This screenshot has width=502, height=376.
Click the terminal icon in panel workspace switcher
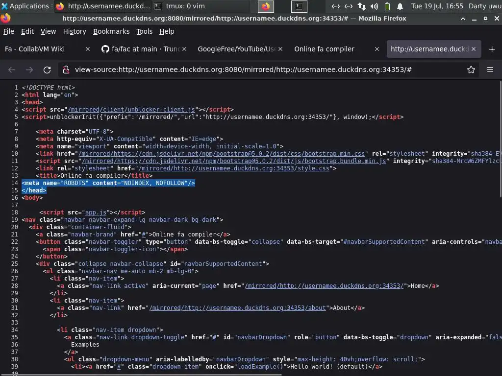coord(299,6)
